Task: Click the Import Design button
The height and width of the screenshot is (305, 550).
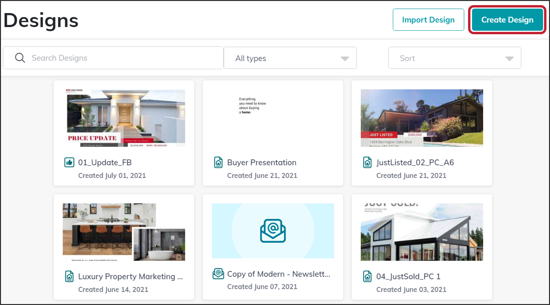Action: [x=428, y=20]
